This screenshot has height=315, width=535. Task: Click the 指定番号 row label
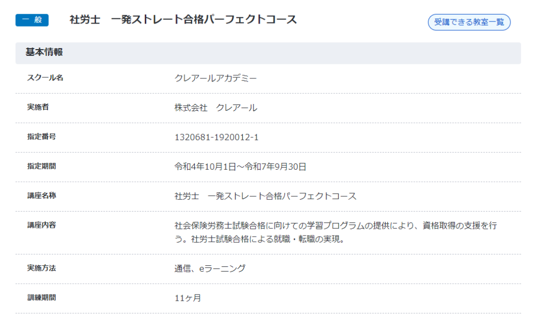(x=41, y=137)
